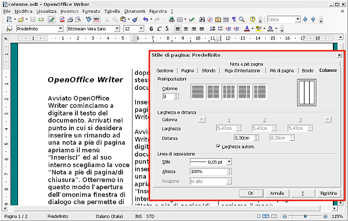Click the Open folder icon
This screenshot has height=221, width=348.
click(x=21, y=20)
